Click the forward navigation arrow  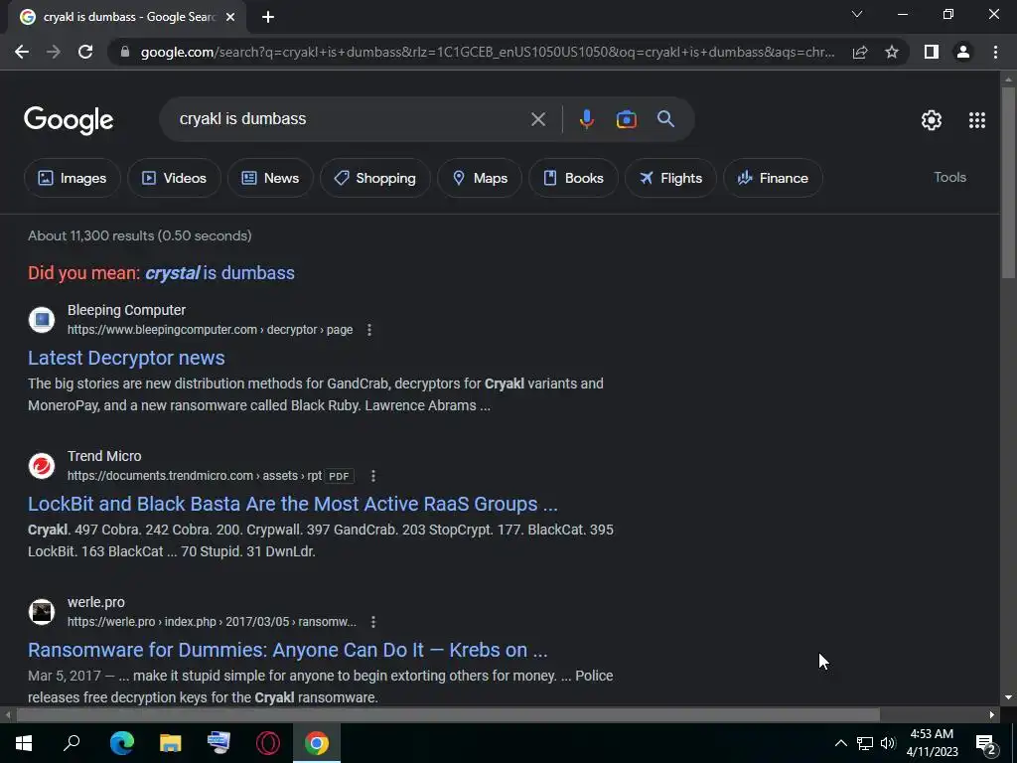click(54, 52)
